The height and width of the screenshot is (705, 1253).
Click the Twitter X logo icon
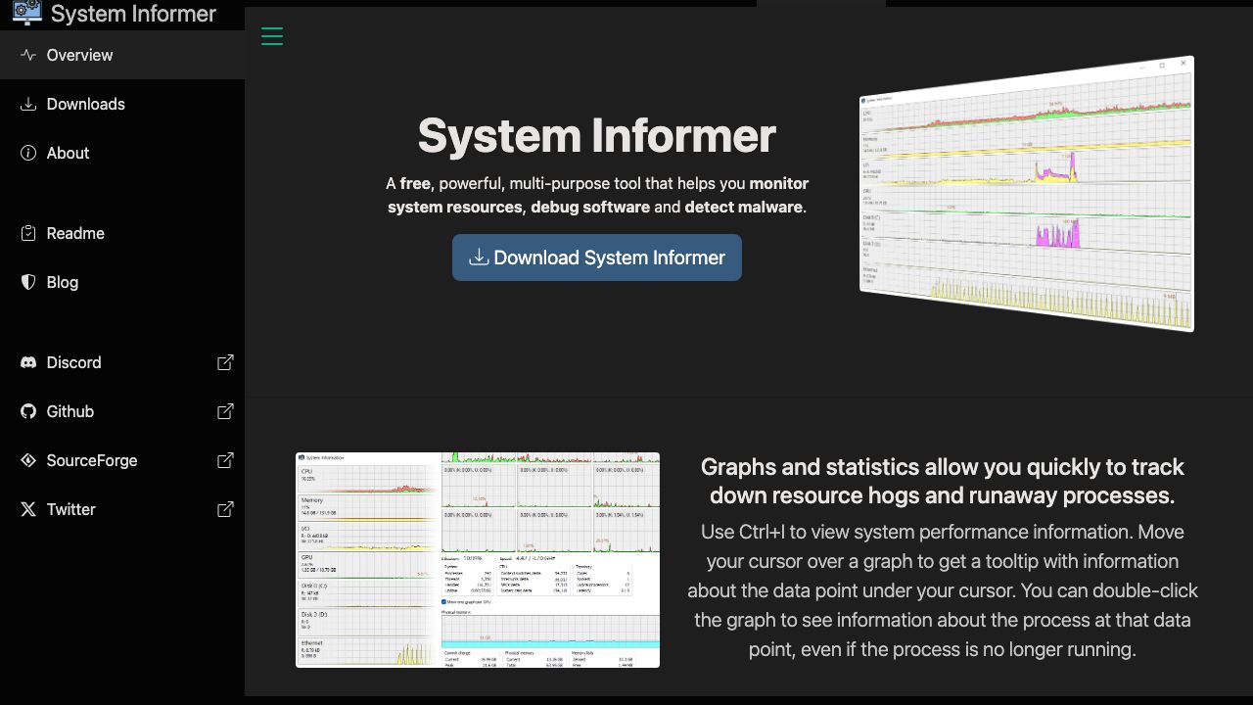(x=28, y=509)
